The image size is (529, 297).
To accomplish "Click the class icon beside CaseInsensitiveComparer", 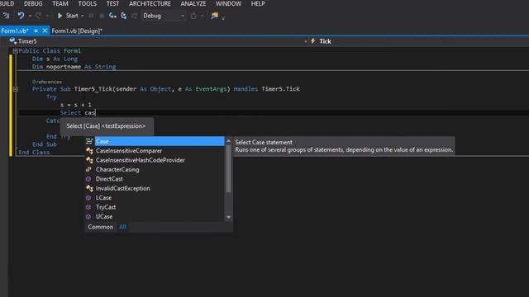I will pos(89,151).
